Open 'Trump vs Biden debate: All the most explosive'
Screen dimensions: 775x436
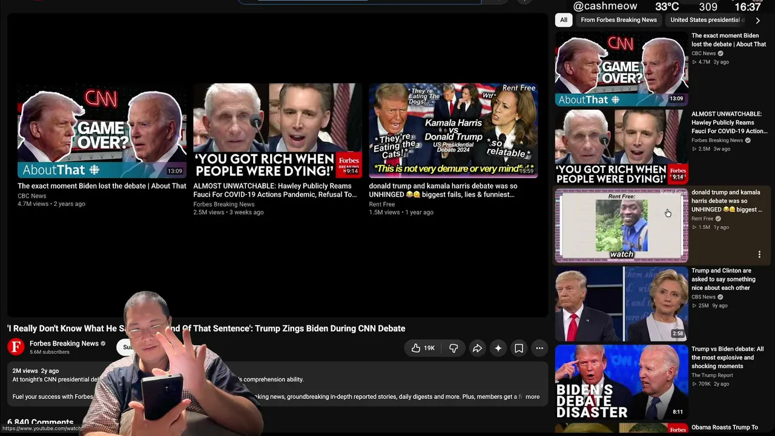[x=728, y=357]
